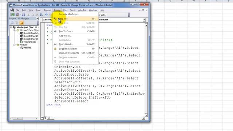Click the code window scroll right arrow

coord(143,118)
